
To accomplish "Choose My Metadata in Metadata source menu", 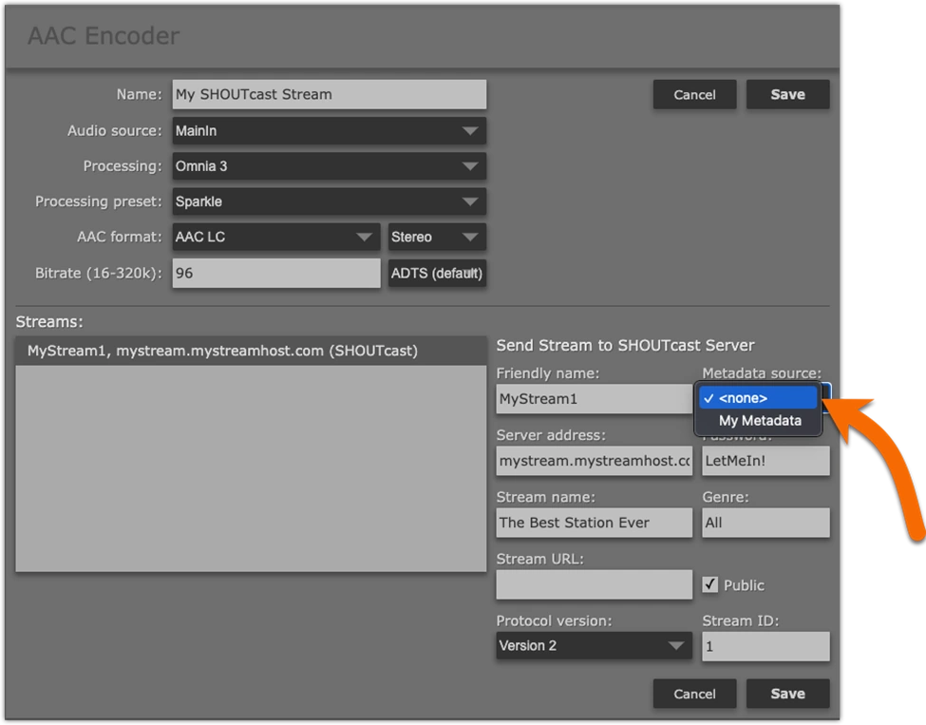I will [758, 421].
